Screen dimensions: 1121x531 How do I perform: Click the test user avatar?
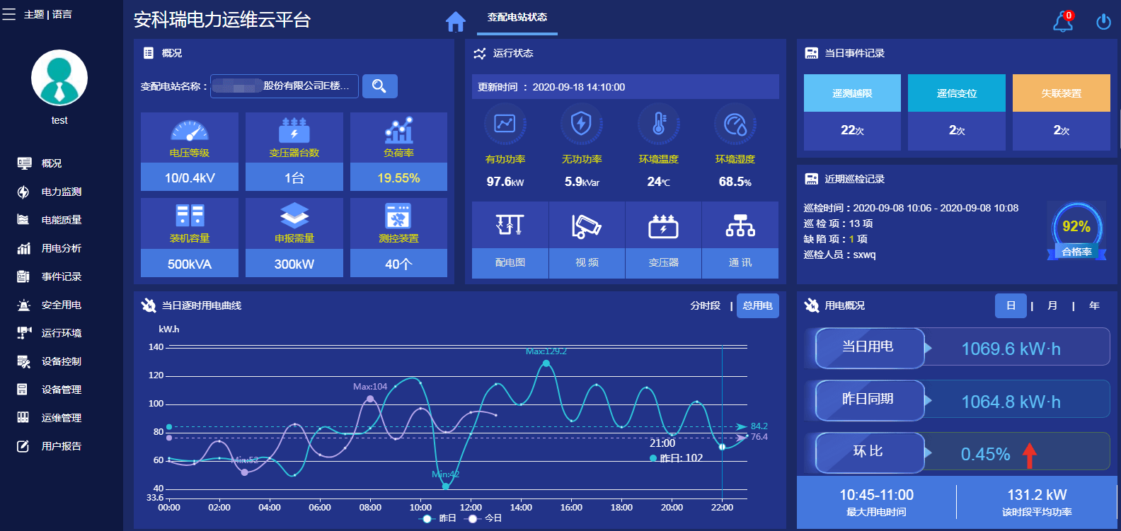(x=59, y=78)
